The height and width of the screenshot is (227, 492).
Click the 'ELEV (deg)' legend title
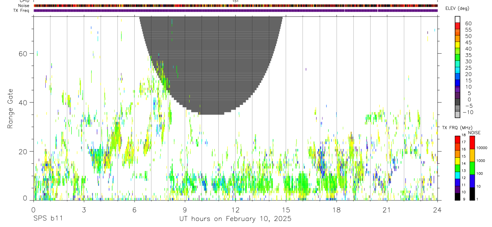[x=457, y=8]
